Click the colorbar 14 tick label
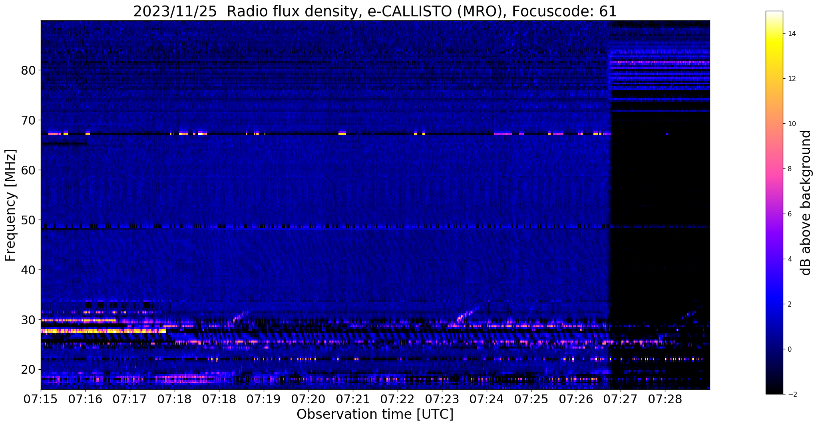This screenshot has width=818, height=426. [792, 34]
